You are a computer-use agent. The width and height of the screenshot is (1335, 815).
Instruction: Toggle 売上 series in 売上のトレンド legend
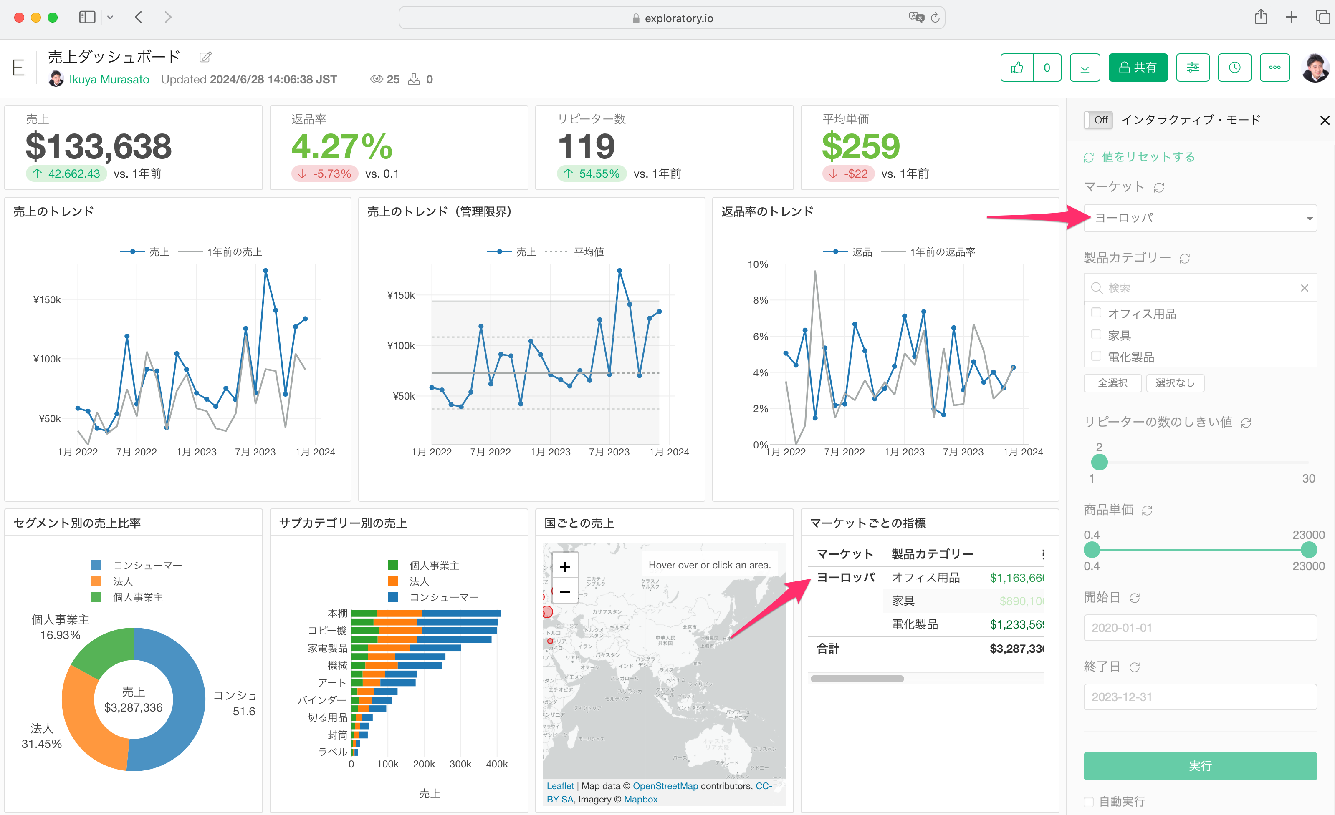(145, 252)
